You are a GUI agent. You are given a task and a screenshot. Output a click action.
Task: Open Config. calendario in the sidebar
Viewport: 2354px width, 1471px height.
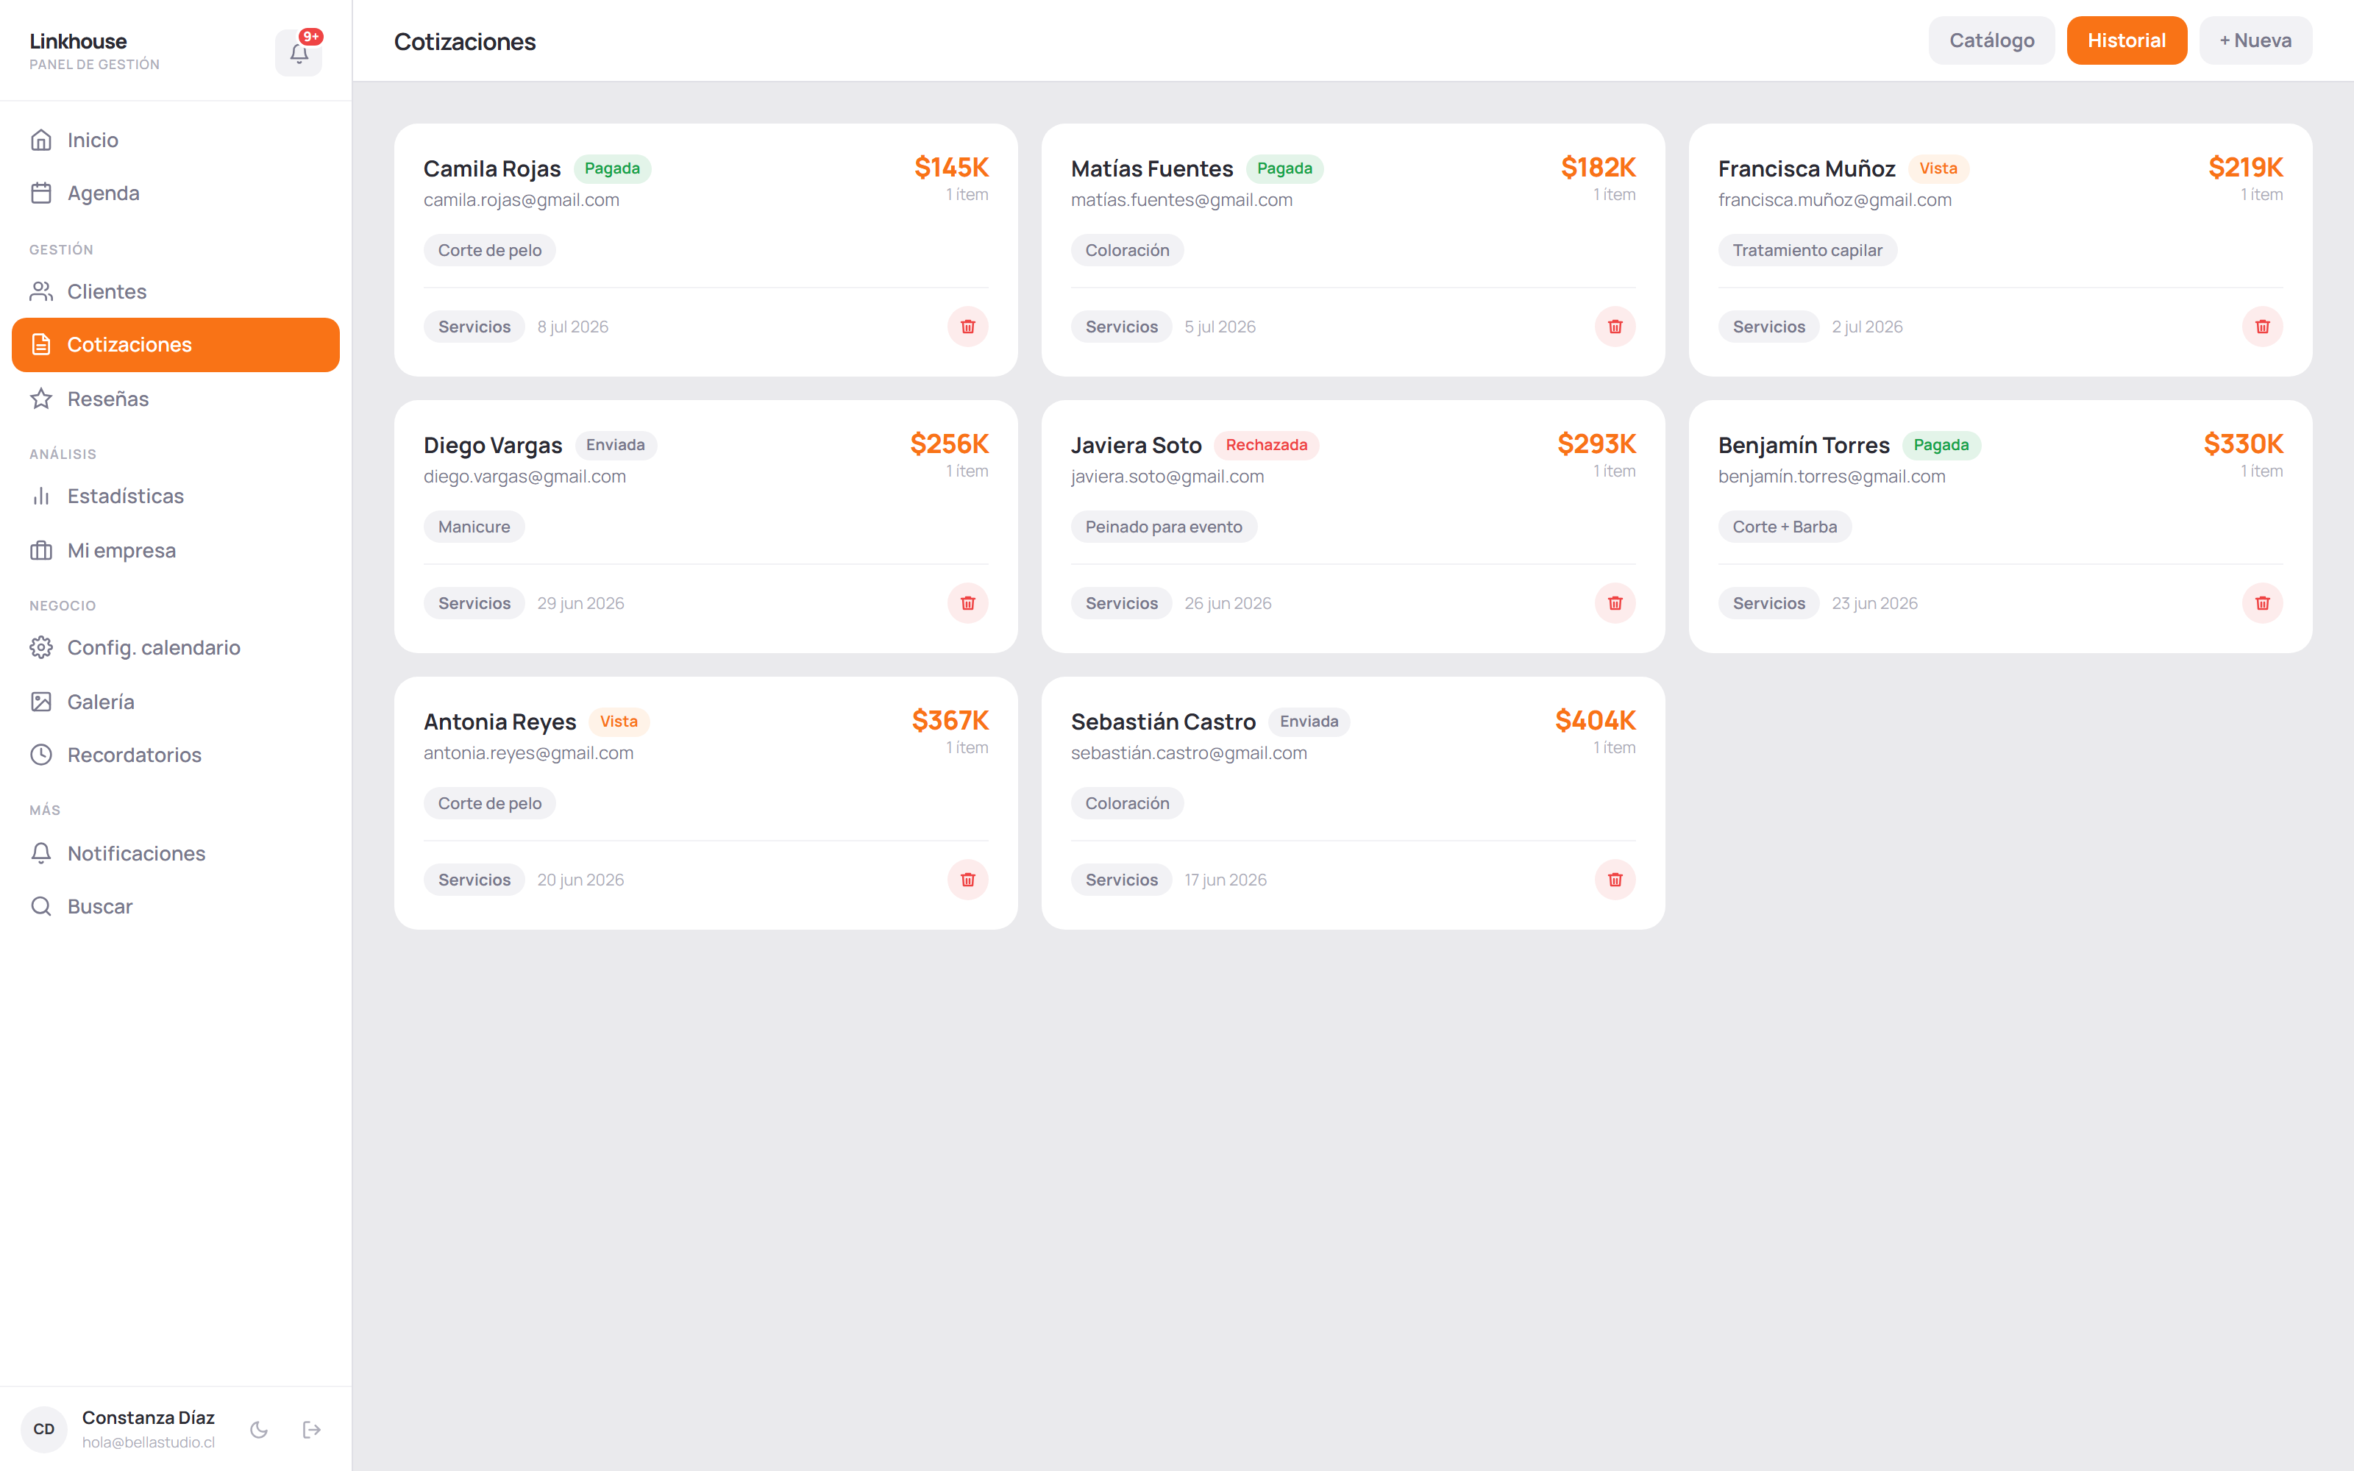[175, 648]
